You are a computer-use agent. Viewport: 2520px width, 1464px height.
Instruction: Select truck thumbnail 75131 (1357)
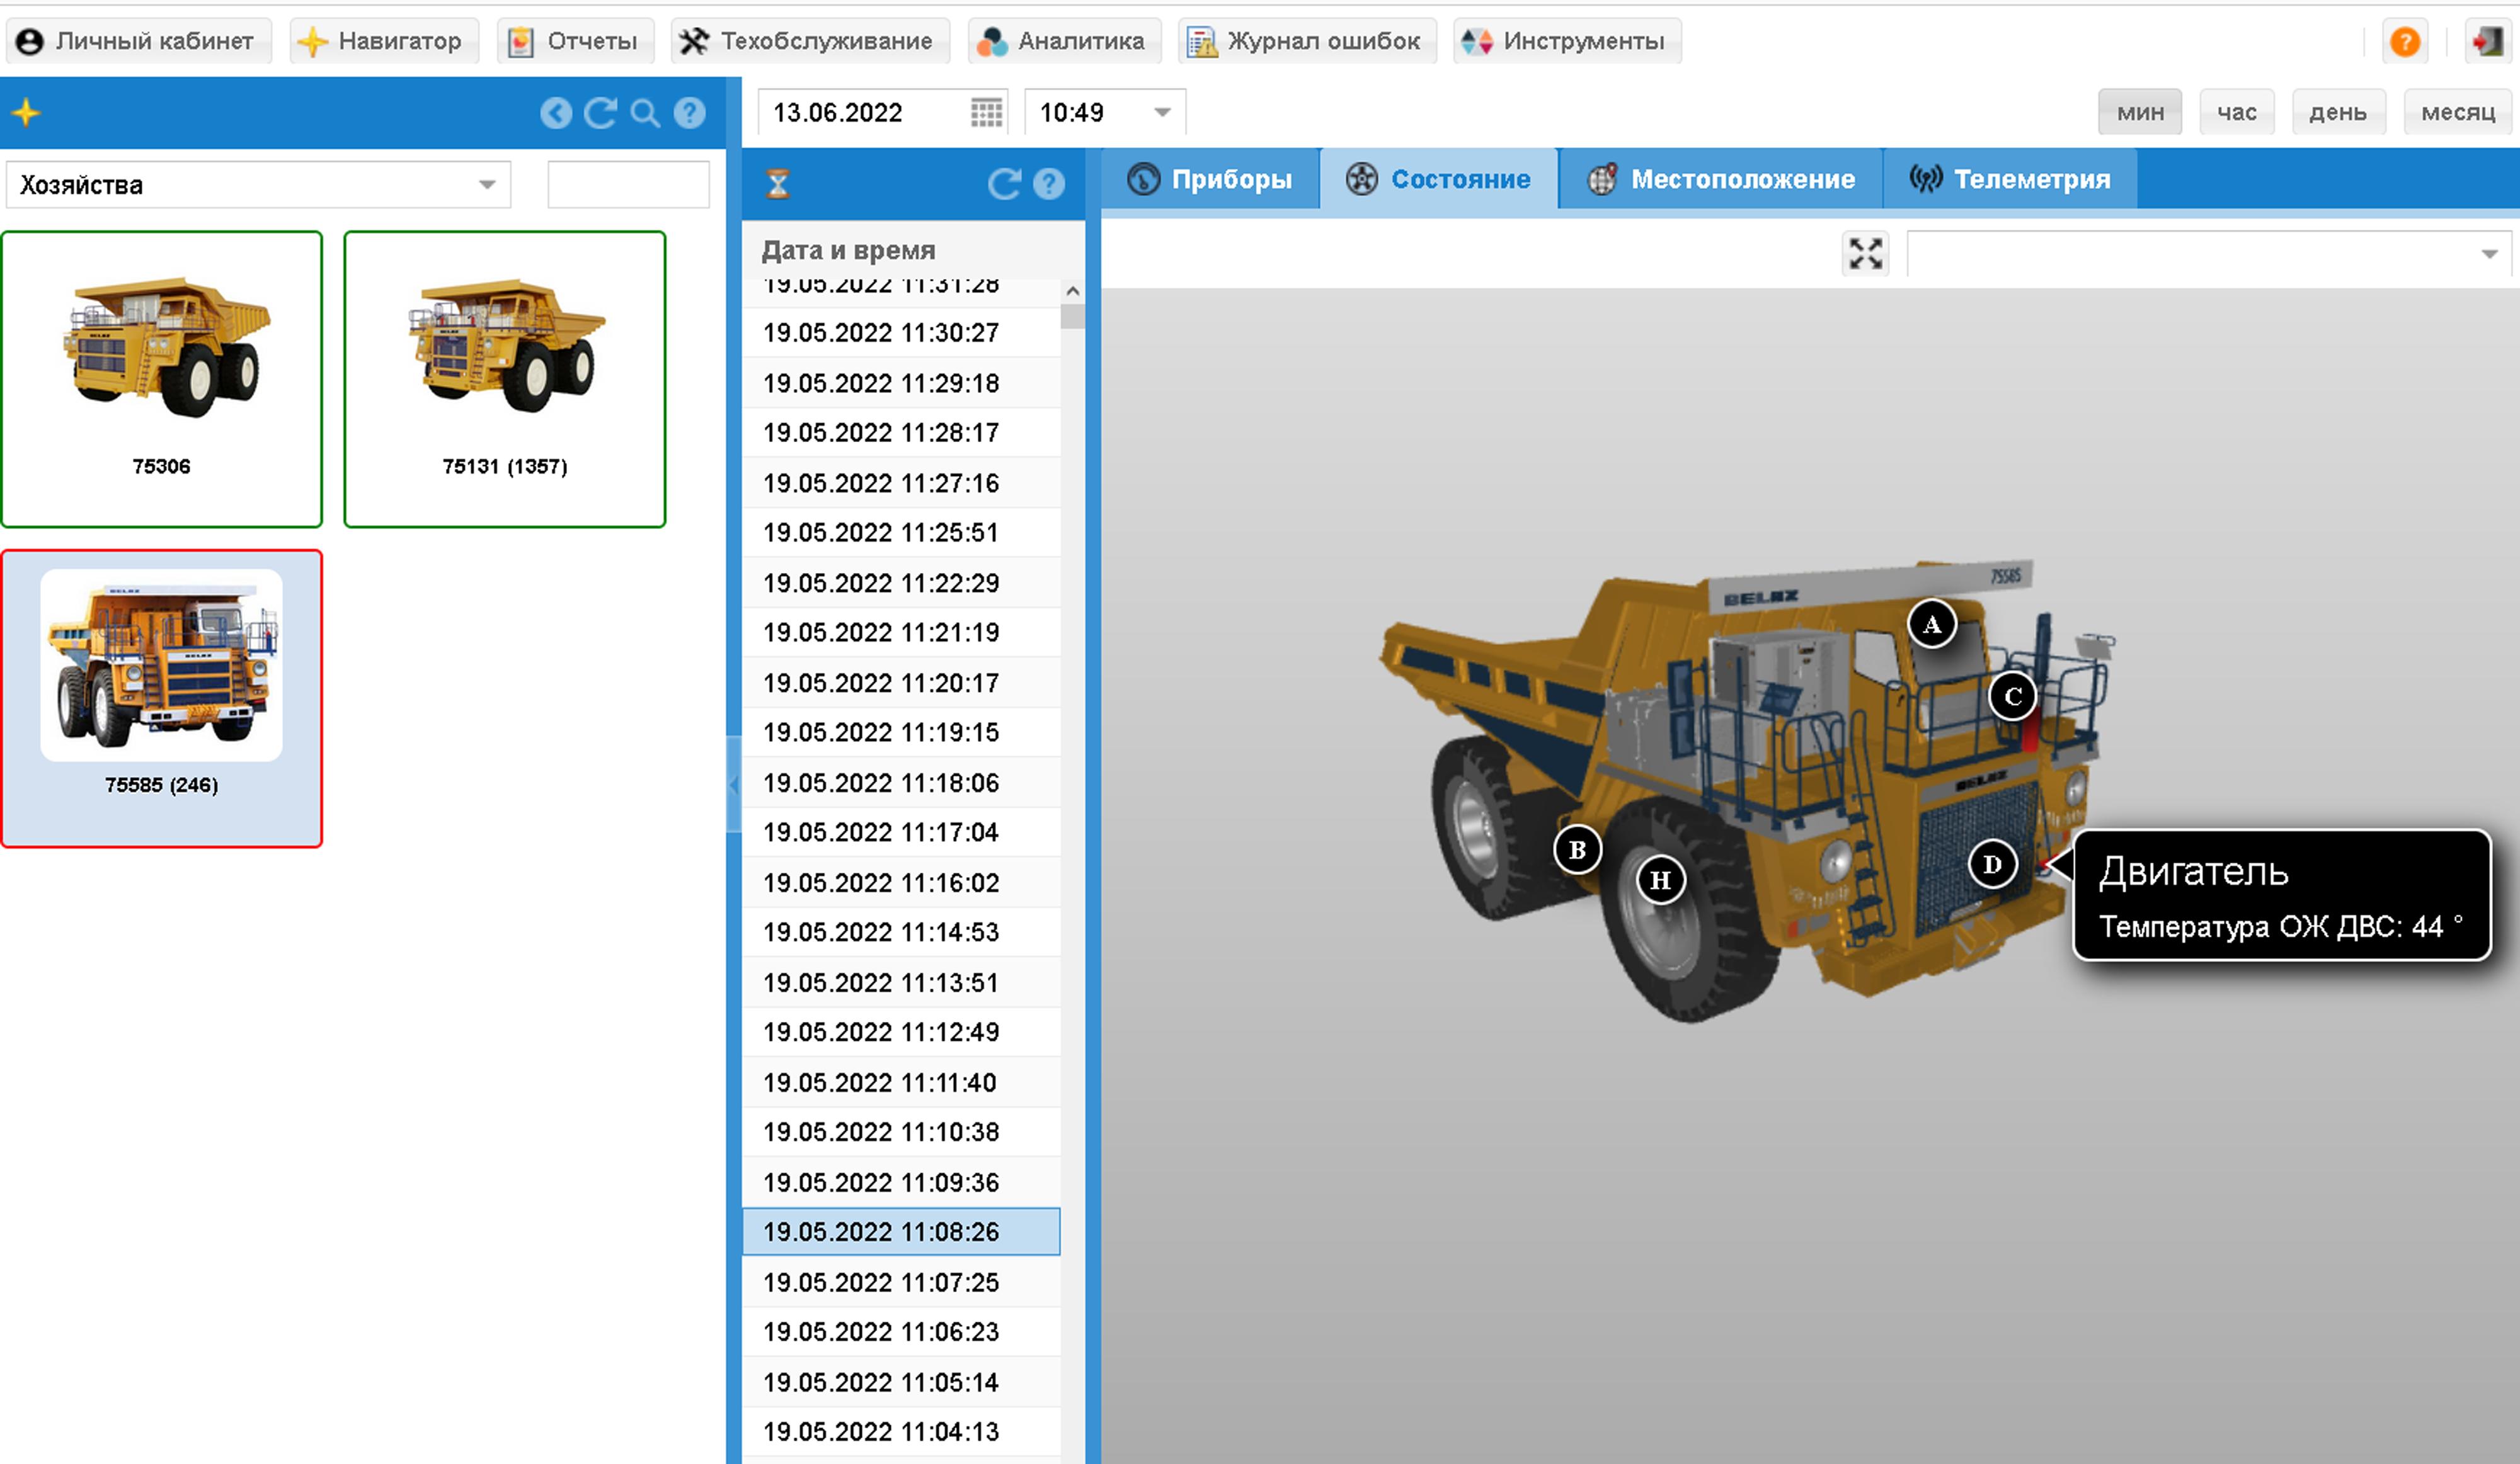pos(504,378)
